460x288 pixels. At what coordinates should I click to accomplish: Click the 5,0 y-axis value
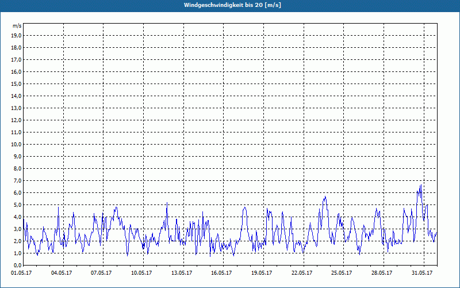pyautogui.click(x=17, y=205)
